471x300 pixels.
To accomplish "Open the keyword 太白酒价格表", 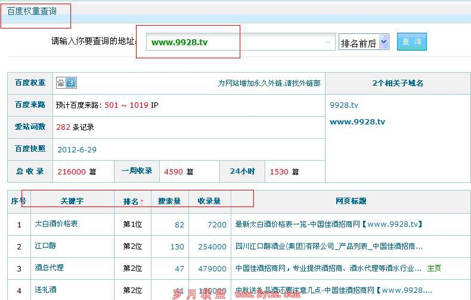I will pyautogui.click(x=56, y=224).
